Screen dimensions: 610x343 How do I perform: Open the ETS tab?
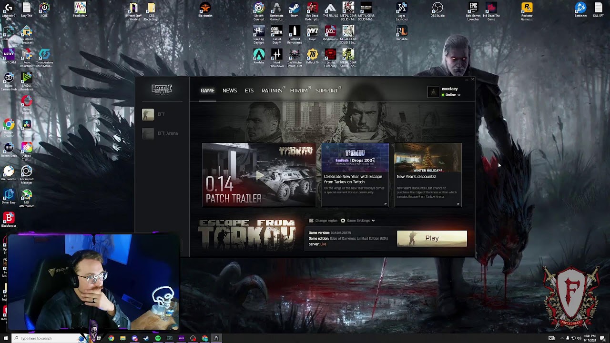249,91
